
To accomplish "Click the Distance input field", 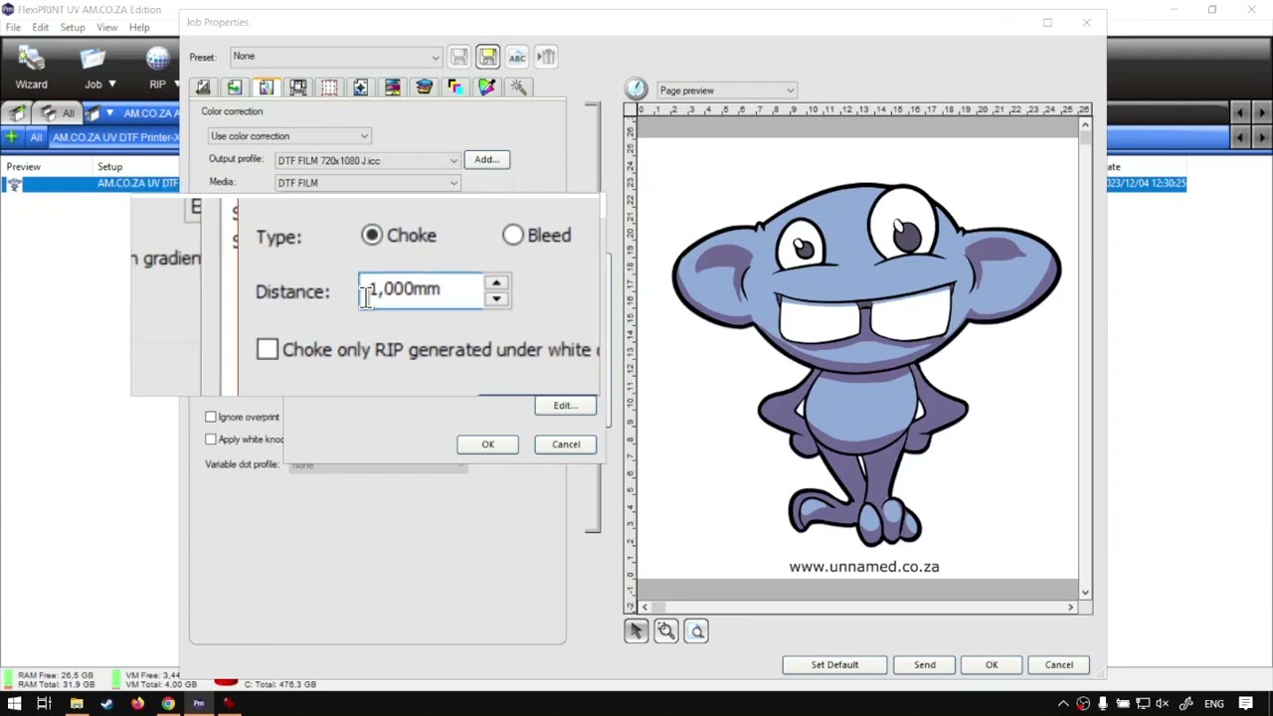I will pyautogui.click(x=421, y=290).
